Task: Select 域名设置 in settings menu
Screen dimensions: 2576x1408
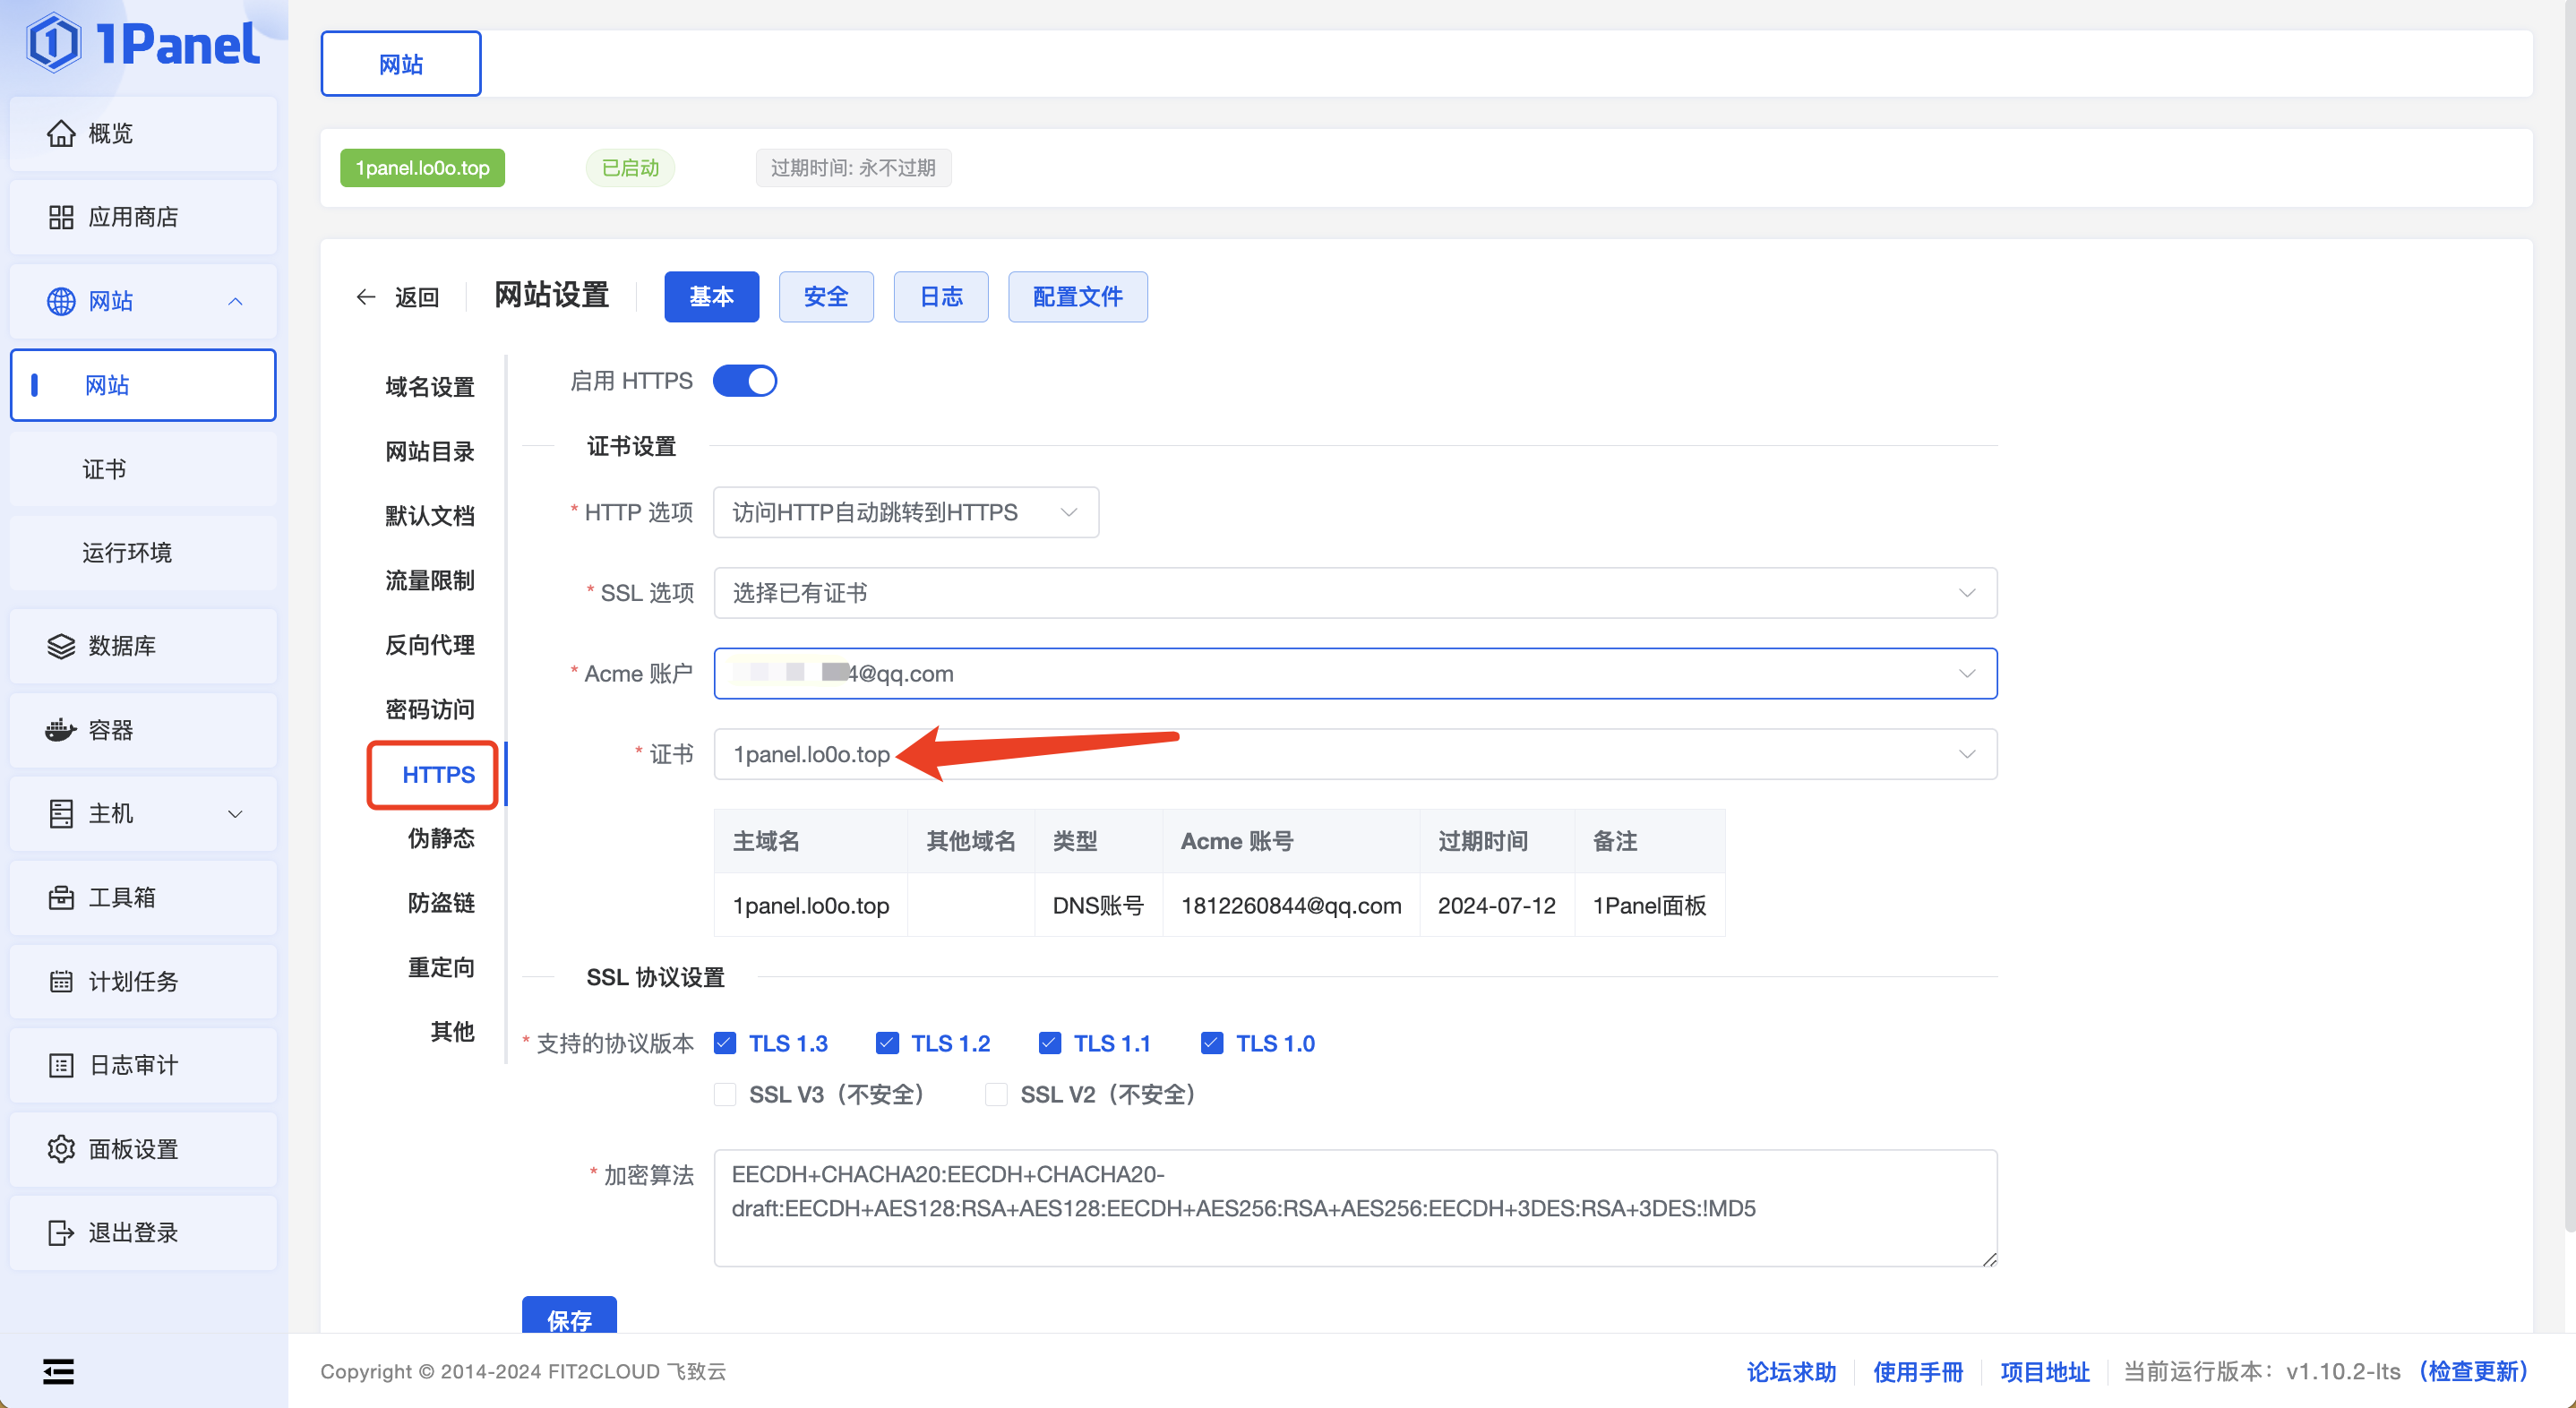Action: [x=430, y=387]
